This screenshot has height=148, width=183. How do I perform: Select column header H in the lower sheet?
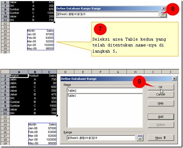pyautogui.click(x=135, y=72)
